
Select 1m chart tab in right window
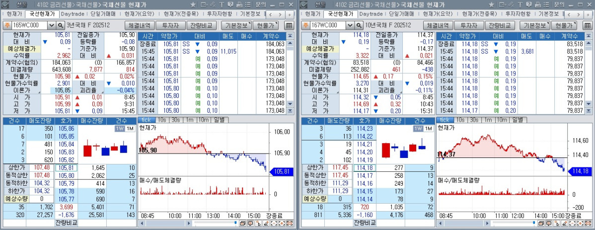point(487,120)
